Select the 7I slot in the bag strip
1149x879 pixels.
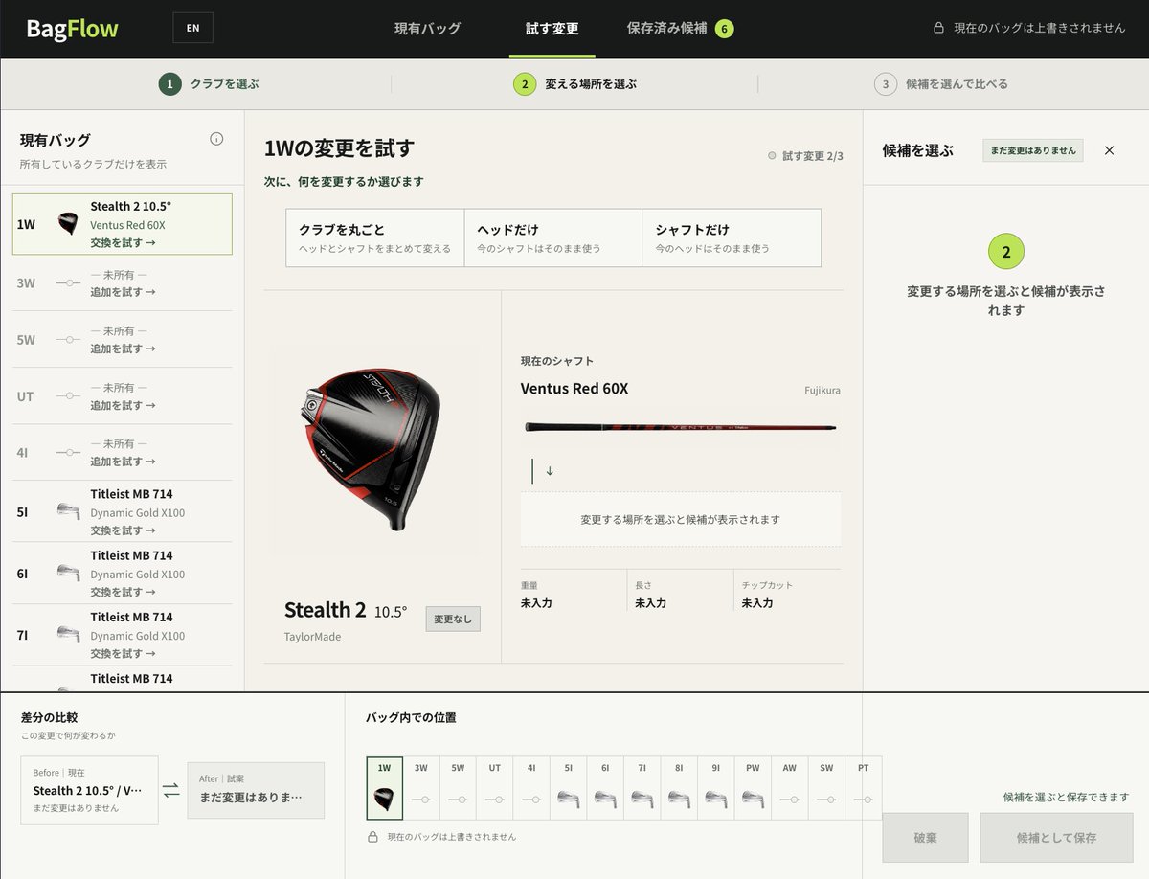point(642,788)
